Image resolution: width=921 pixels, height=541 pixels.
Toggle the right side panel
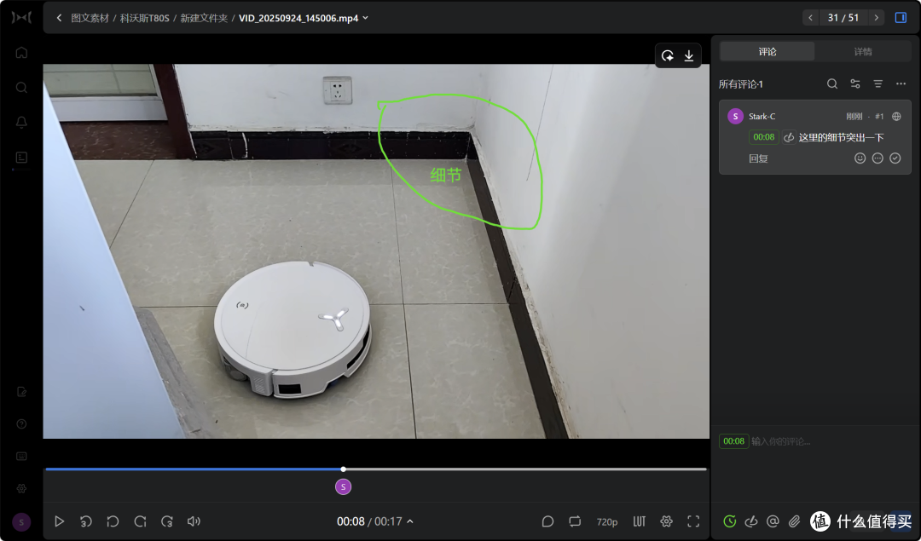pyautogui.click(x=901, y=18)
